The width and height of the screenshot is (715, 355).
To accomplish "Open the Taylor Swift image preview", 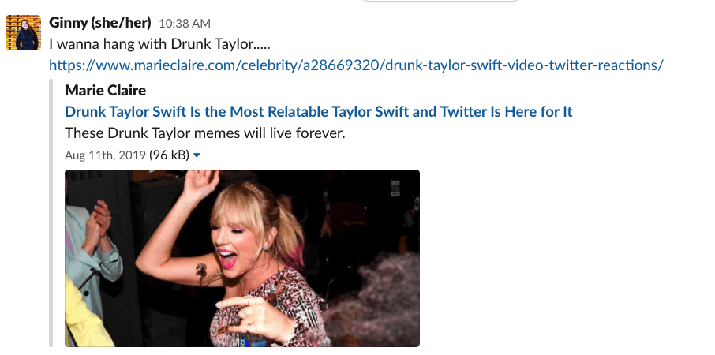I will [x=241, y=258].
